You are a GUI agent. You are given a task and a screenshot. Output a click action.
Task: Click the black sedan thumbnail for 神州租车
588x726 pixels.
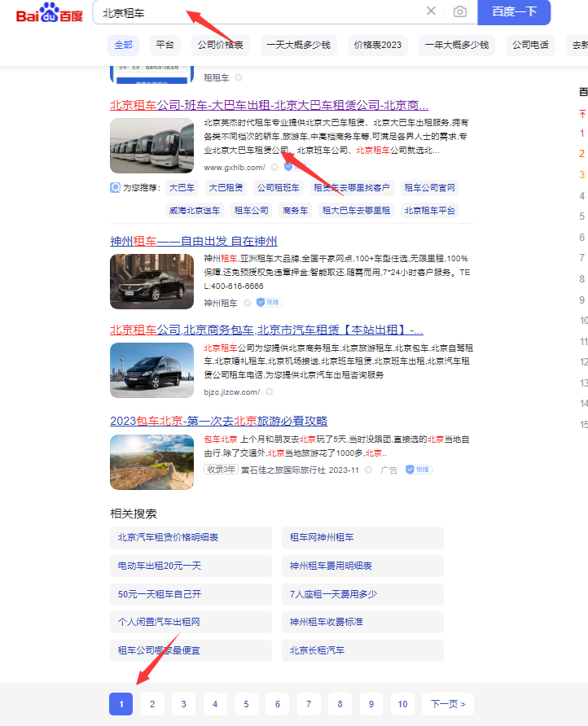point(151,282)
